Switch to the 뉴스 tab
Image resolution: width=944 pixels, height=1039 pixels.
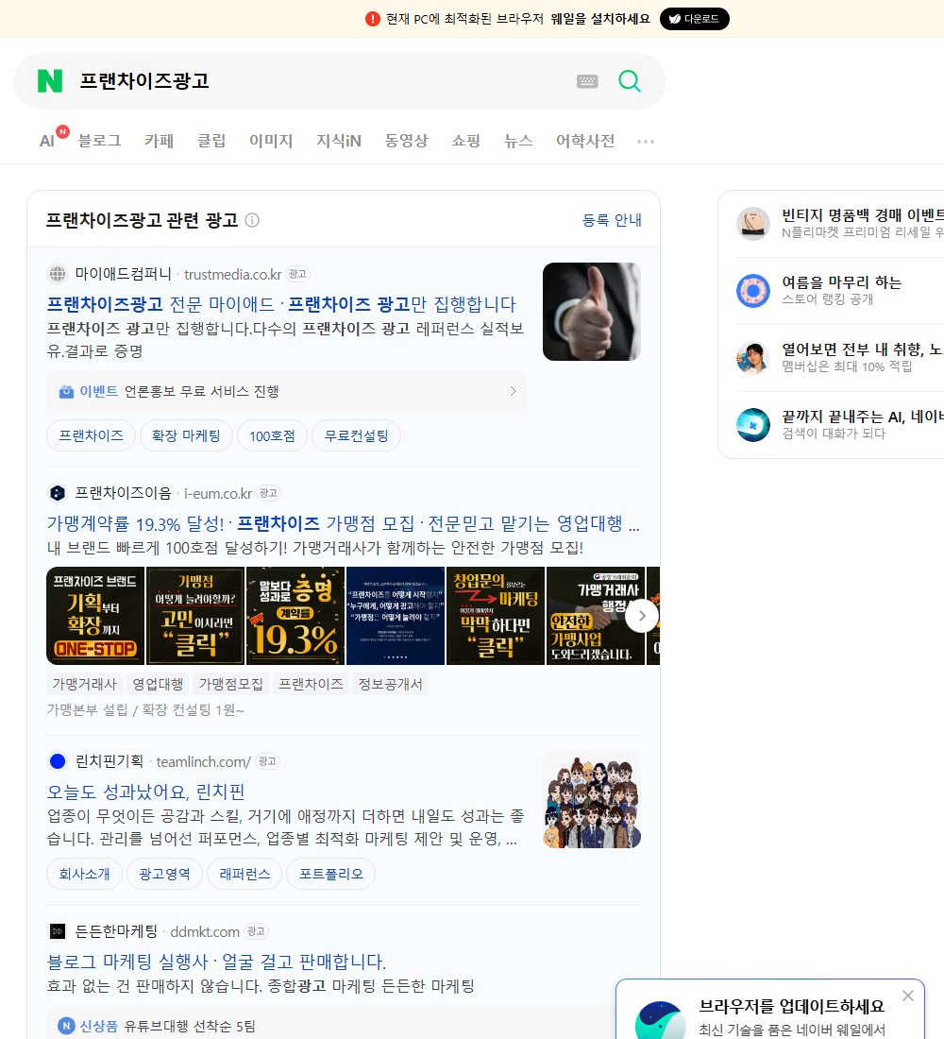coord(518,141)
